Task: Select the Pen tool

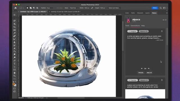Action: point(14,61)
